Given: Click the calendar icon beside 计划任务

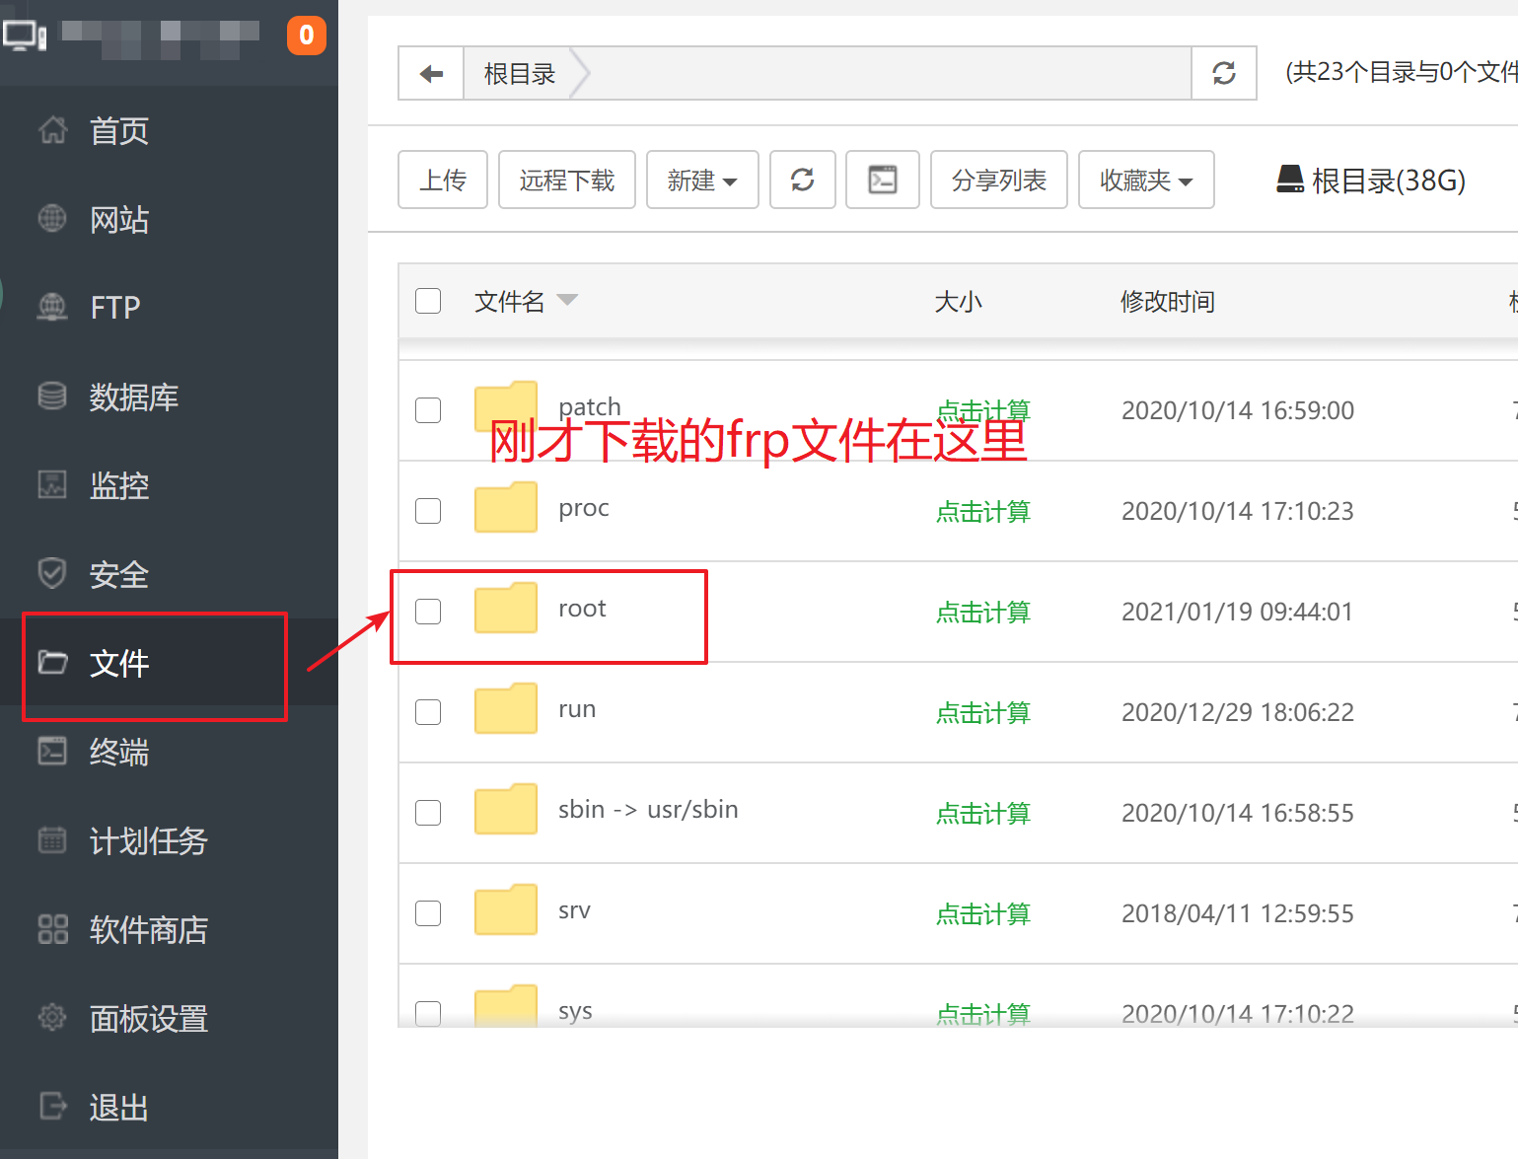Looking at the screenshot, I should [52, 839].
